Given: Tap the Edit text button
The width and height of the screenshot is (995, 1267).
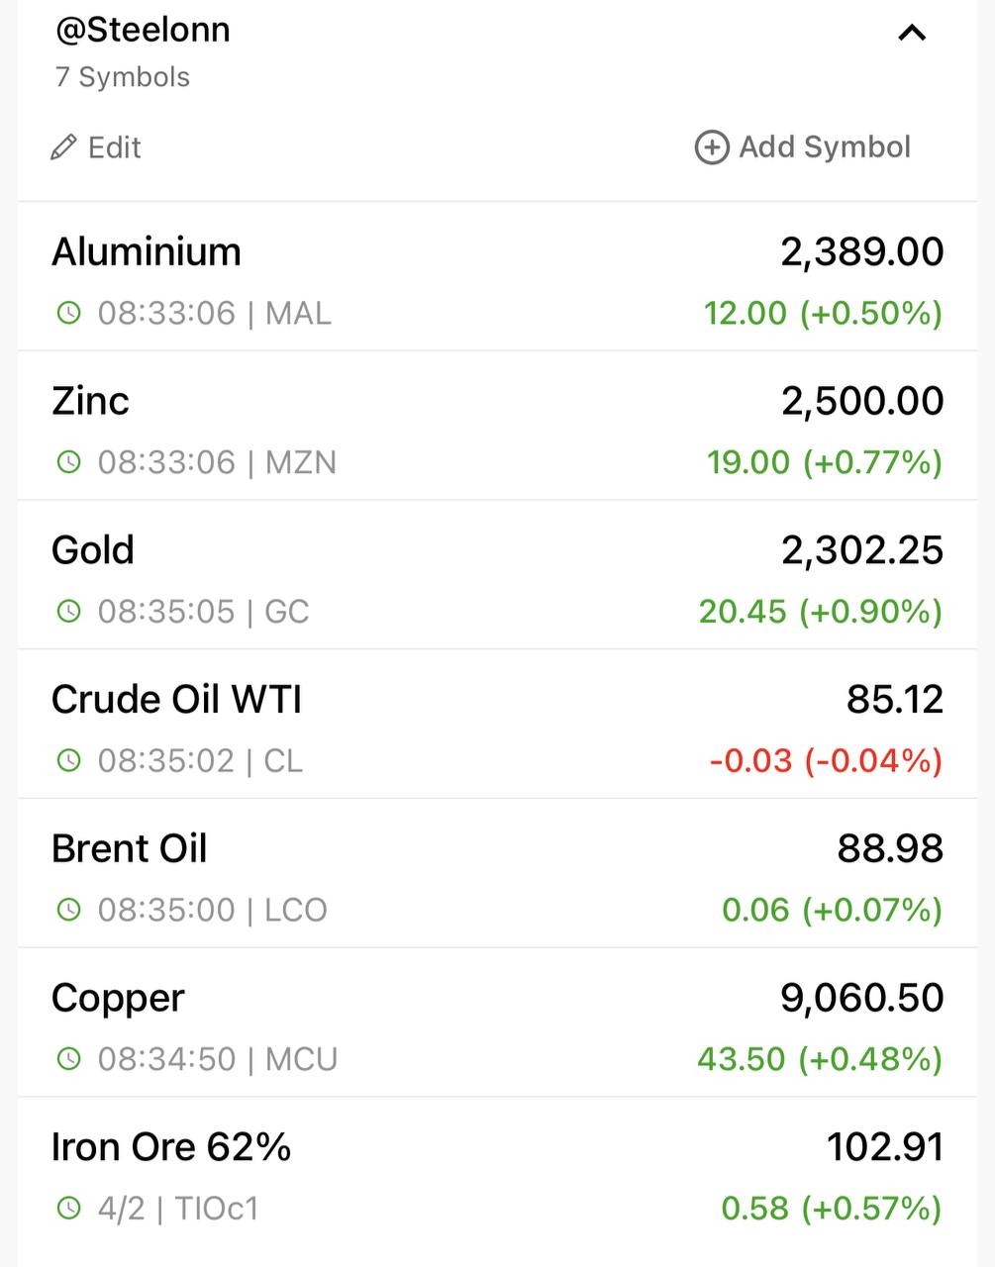Looking at the screenshot, I should point(114,147).
